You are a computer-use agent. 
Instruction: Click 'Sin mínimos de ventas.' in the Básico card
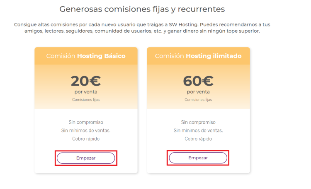click(86, 131)
